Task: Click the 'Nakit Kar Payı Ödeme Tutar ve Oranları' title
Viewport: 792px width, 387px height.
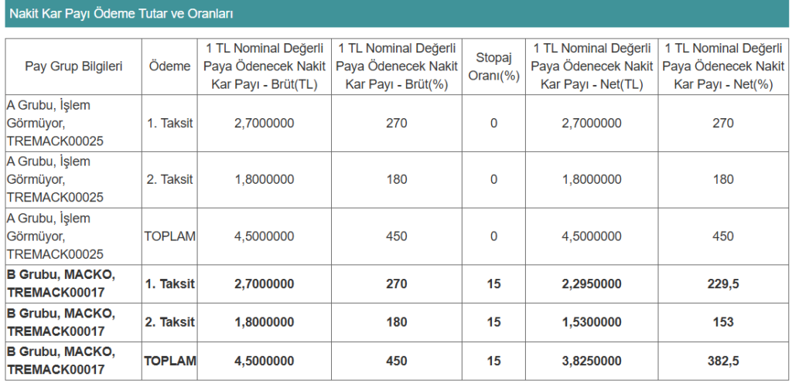Action: (x=121, y=14)
